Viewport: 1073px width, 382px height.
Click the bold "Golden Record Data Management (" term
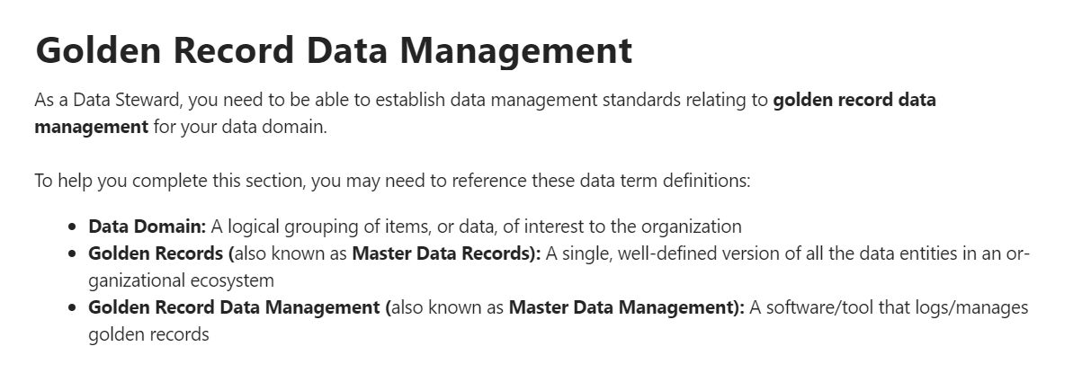point(239,307)
